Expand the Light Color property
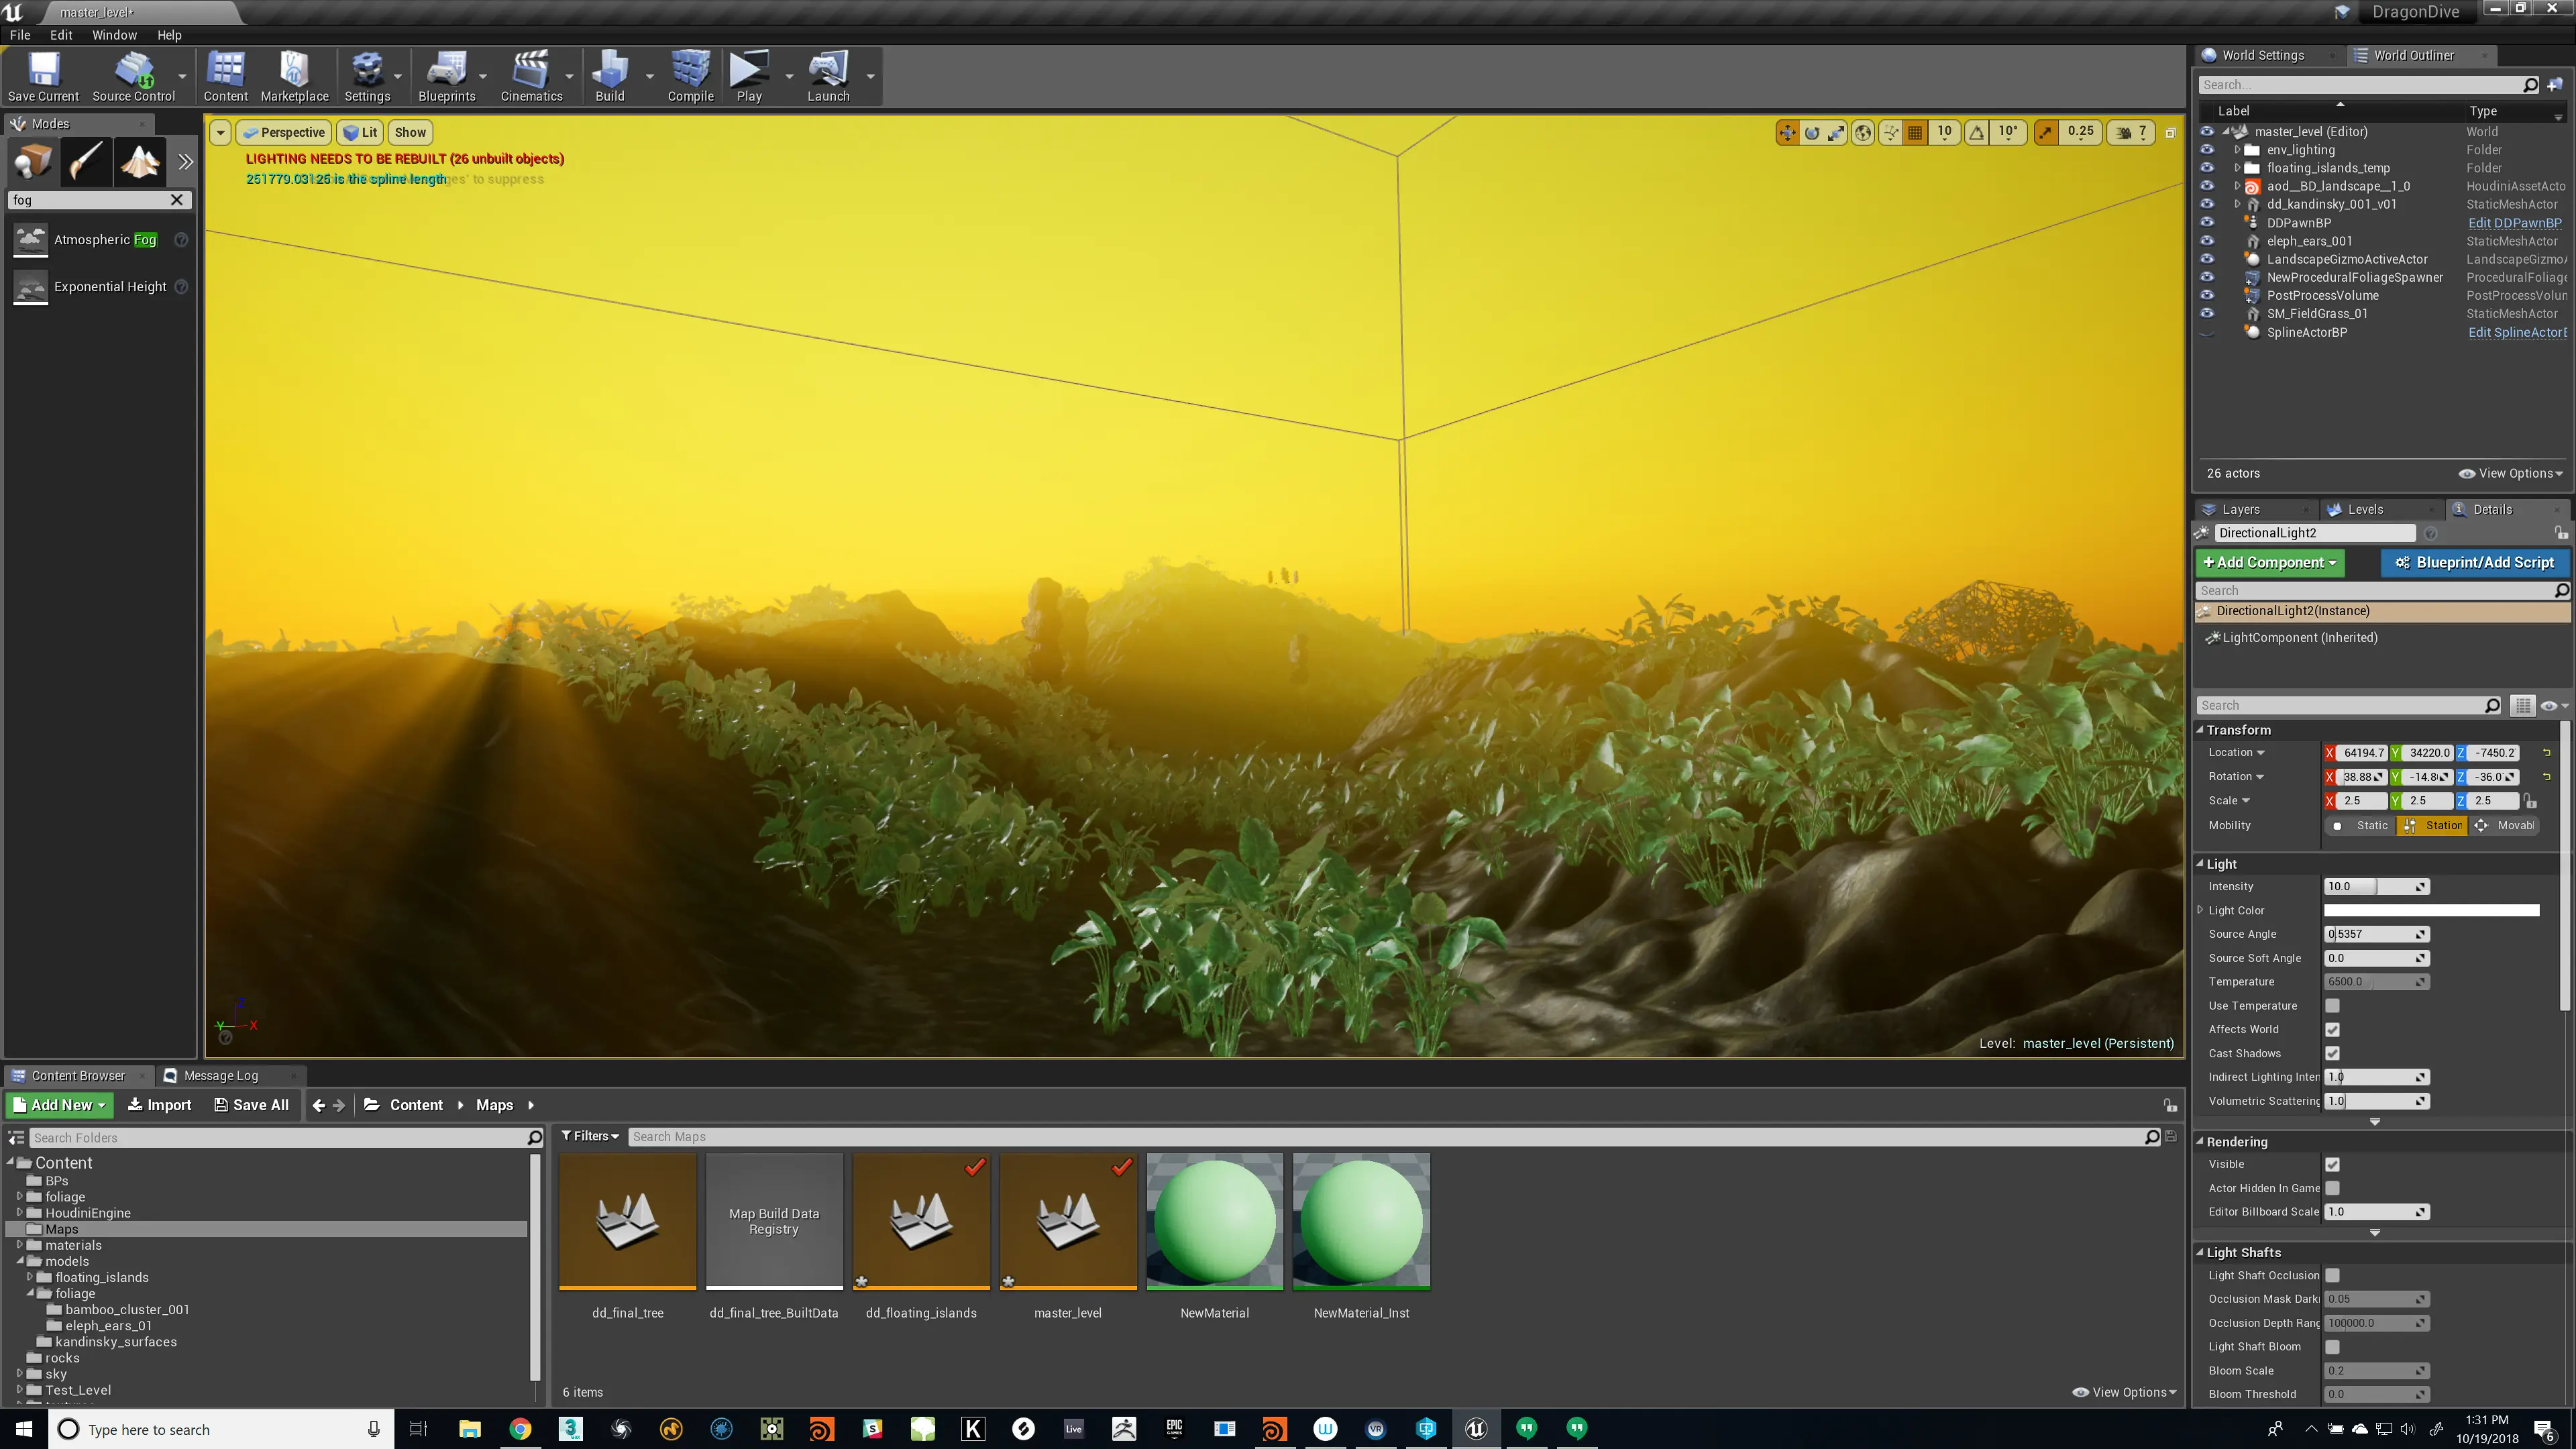This screenshot has width=2576, height=1449. tap(2200, 910)
